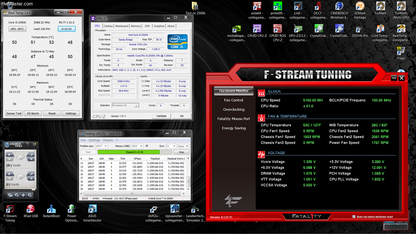Click the GPU 30°C button in Real Temp

pos(17,29)
